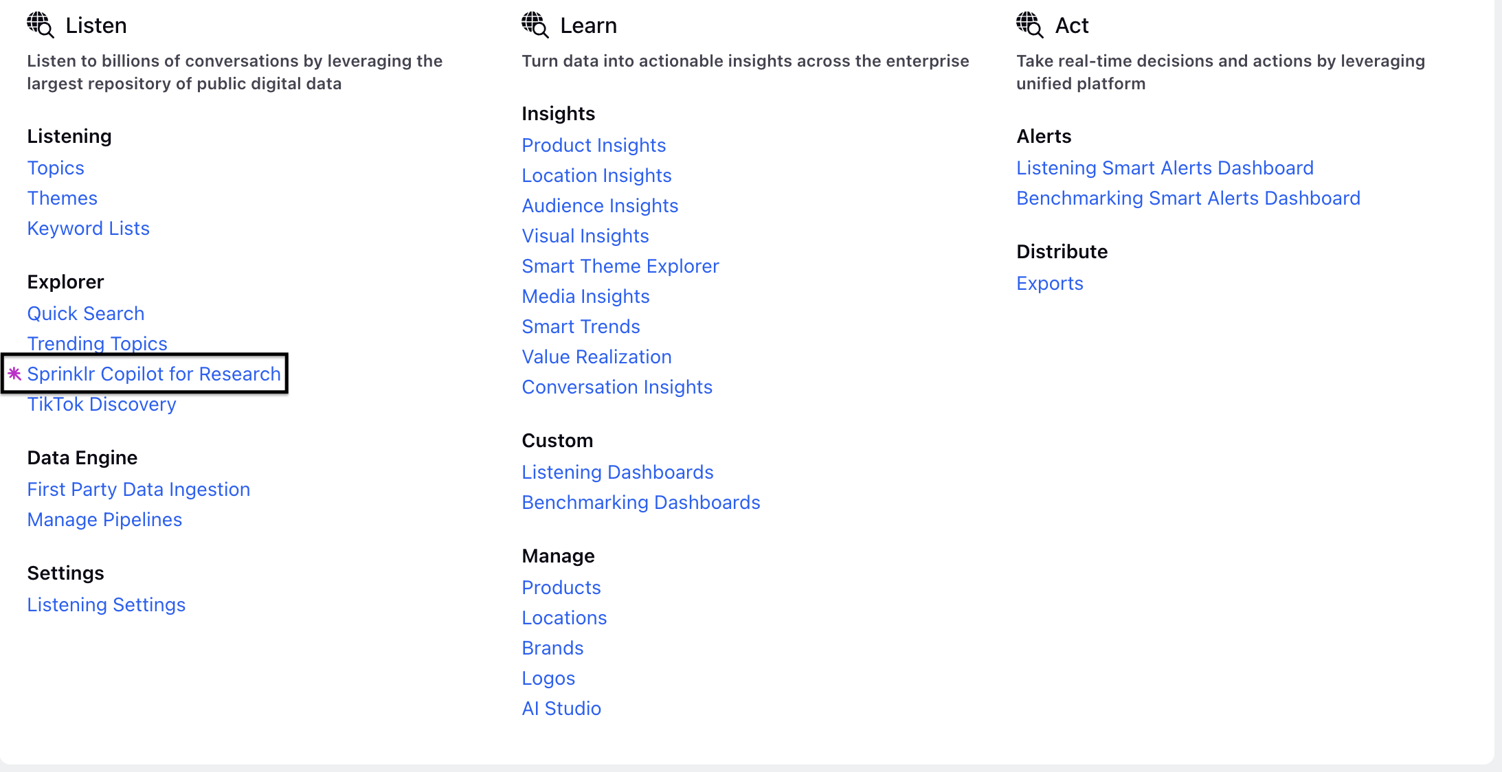Viewport: 1502px width, 772px height.
Task: Open Listening Settings
Action: click(x=107, y=604)
